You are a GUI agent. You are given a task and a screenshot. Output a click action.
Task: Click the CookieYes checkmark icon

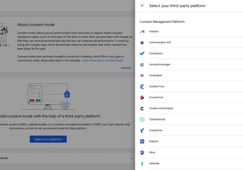pyautogui.click(x=142, y=130)
